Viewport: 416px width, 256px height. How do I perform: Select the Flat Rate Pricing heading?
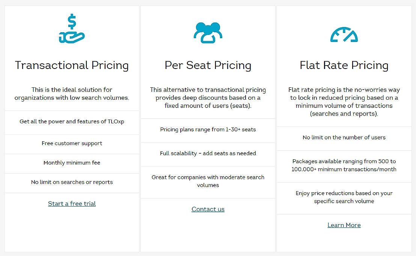(x=344, y=65)
